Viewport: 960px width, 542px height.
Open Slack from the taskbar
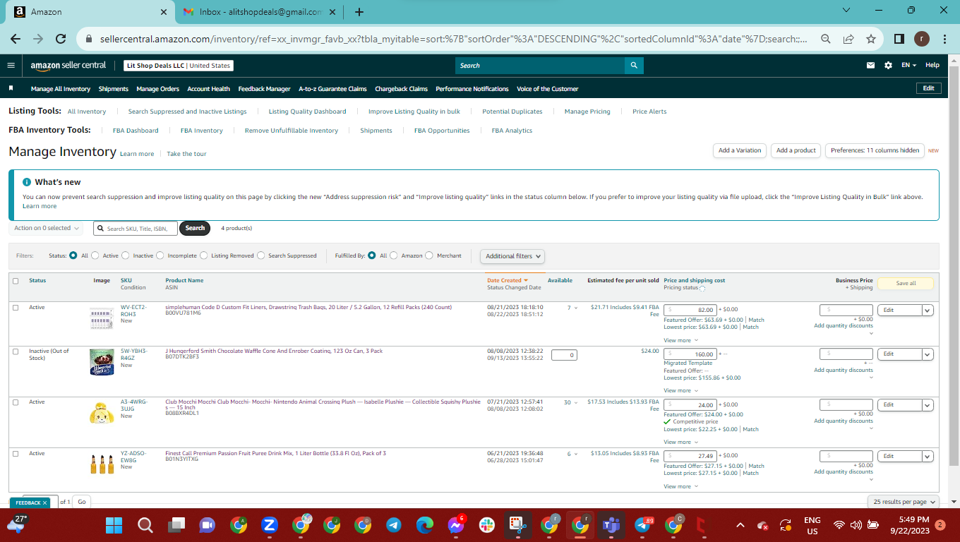[x=486, y=525]
